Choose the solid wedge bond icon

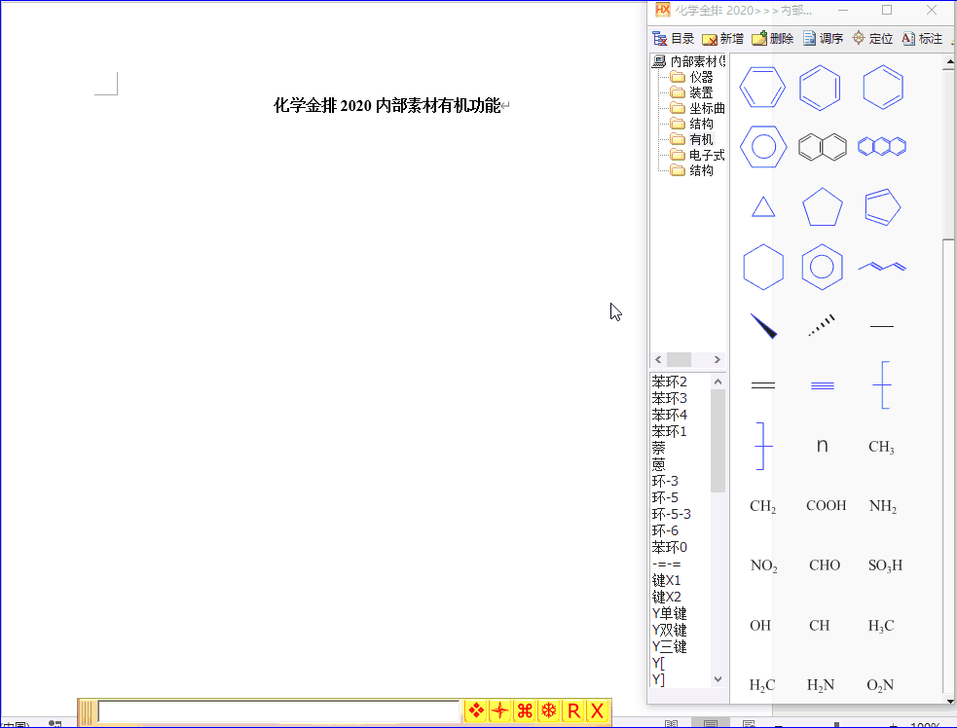pyautogui.click(x=763, y=326)
